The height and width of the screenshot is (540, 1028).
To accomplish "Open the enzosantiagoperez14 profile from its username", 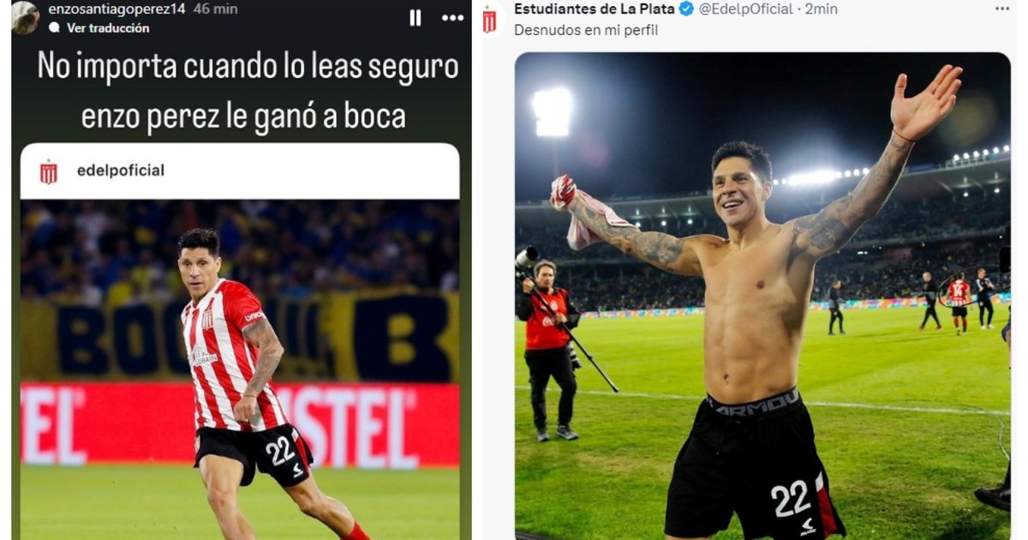I will 117,9.
